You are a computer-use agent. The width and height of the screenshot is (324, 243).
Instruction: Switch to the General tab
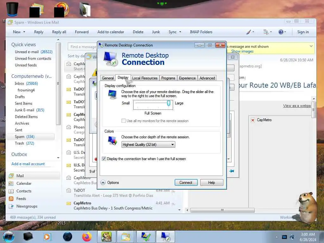click(108, 78)
